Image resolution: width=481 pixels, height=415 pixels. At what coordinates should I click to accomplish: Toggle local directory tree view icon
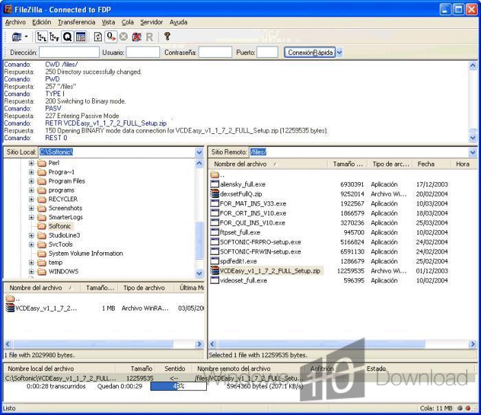tap(41, 37)
